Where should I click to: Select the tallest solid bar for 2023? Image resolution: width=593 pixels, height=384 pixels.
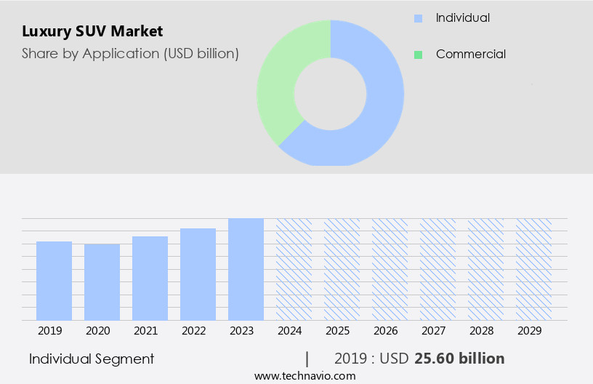(246, 269)
